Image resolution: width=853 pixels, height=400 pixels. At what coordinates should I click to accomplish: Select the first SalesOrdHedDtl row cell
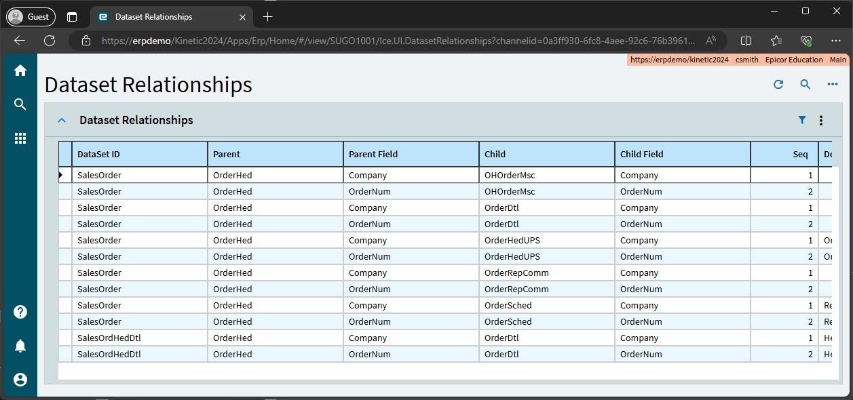(139, 338)
